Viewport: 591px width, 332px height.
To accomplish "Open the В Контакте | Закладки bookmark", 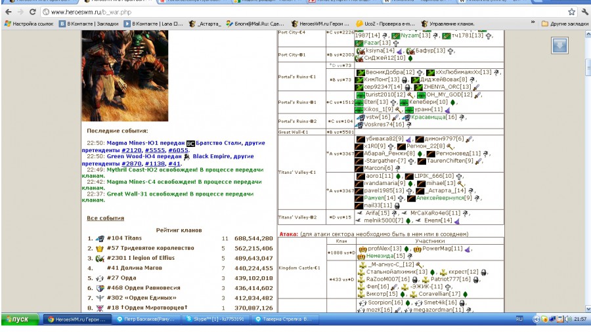I will click(x=89, y=24).
